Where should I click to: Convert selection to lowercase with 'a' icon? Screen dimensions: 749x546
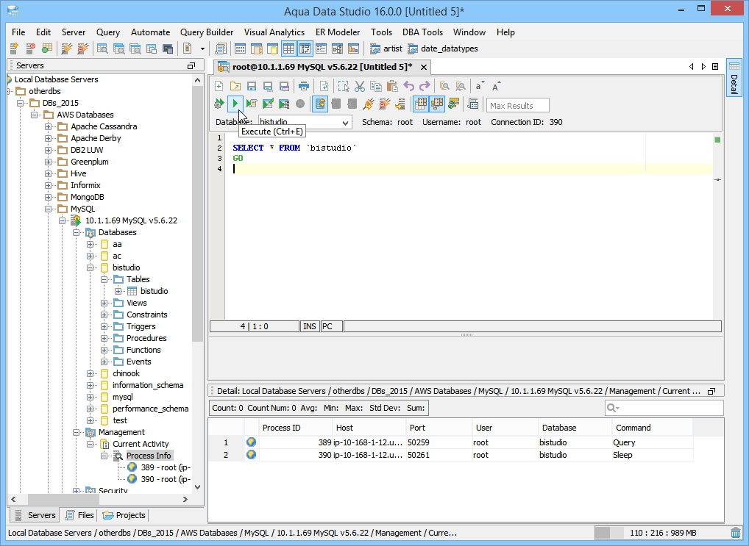tap(479, 87)
